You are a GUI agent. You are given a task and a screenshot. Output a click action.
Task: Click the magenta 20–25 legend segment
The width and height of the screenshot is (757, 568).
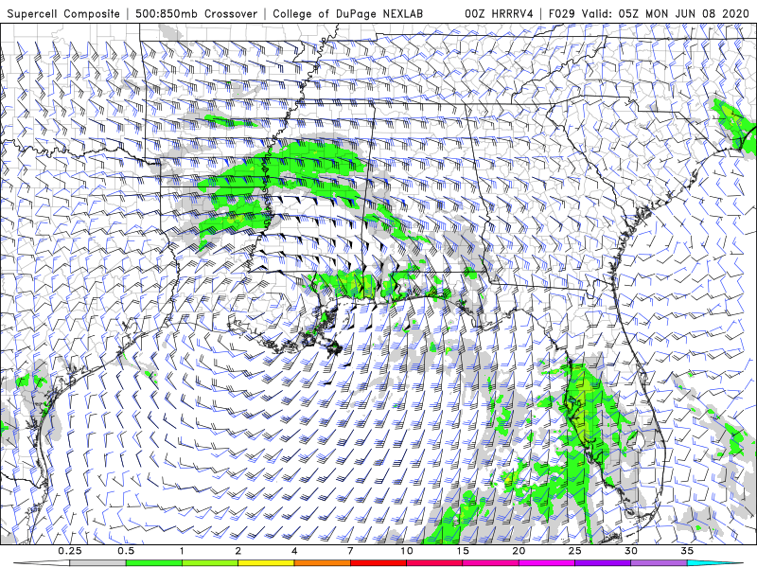(x=547, y=563)
